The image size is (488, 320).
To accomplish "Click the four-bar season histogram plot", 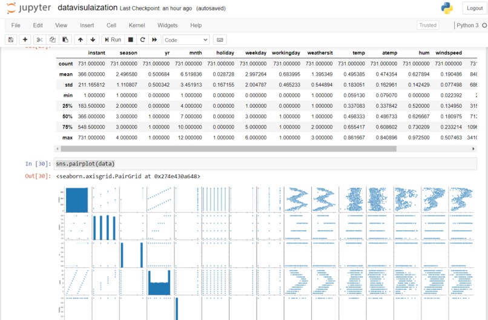I will tap(104, 227).
